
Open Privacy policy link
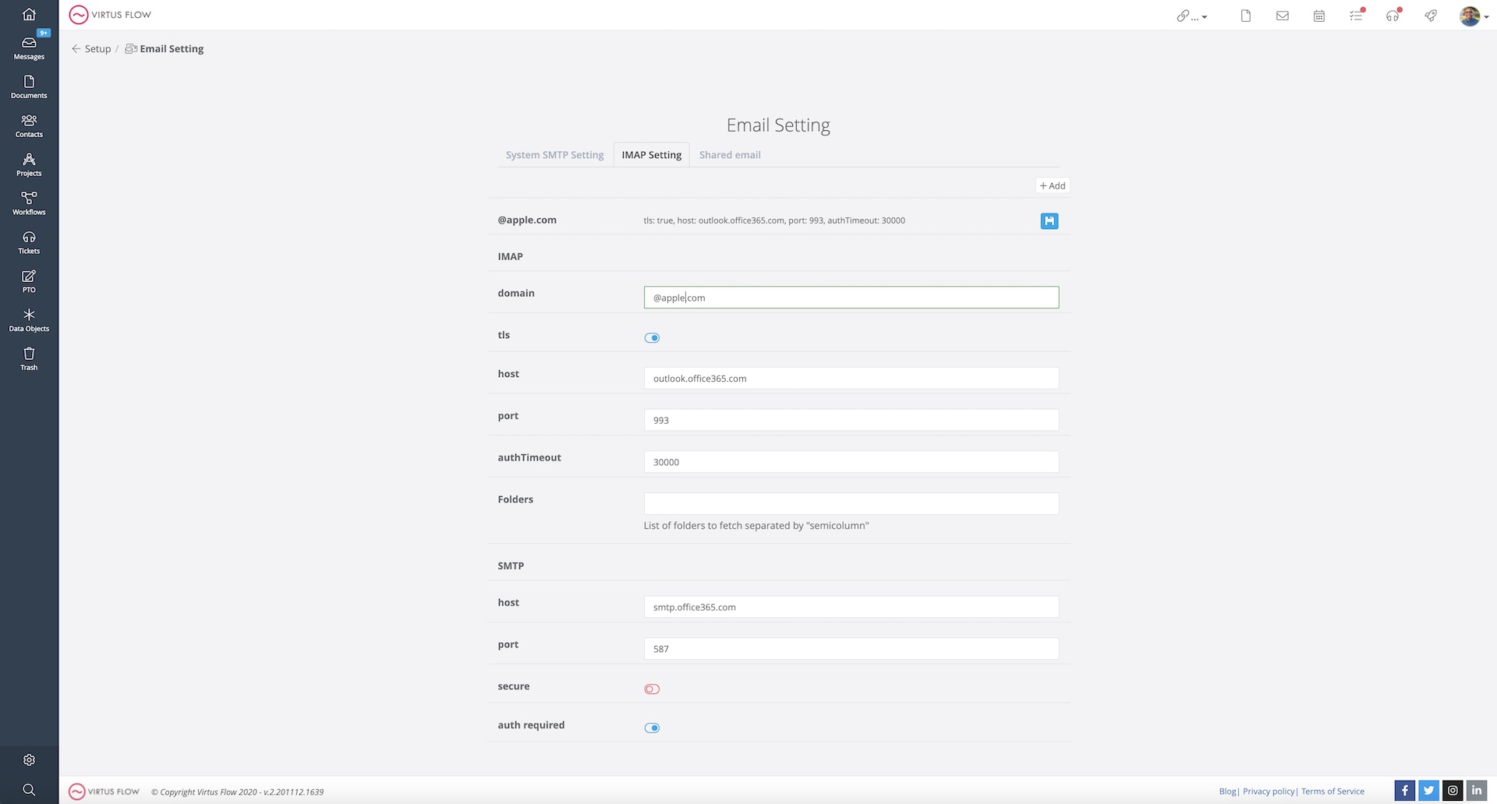click(1269, 792)
